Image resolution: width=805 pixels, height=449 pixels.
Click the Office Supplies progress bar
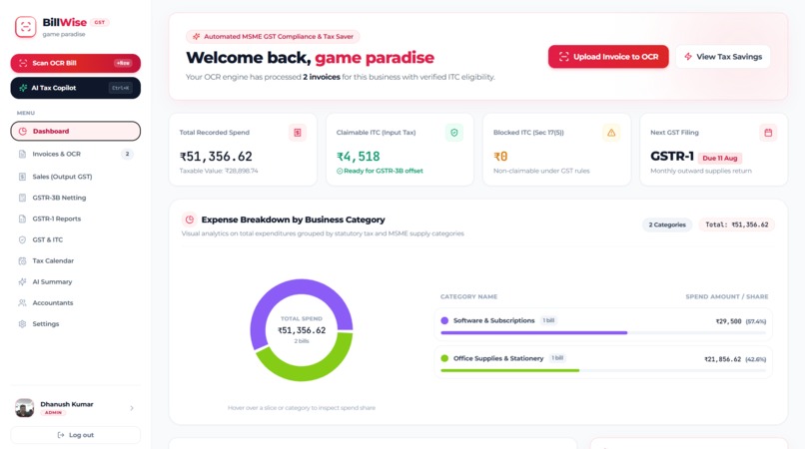[603, 370]
